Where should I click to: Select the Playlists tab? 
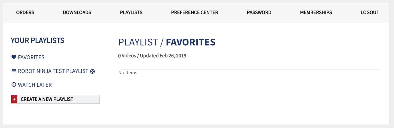coord(131,12)
